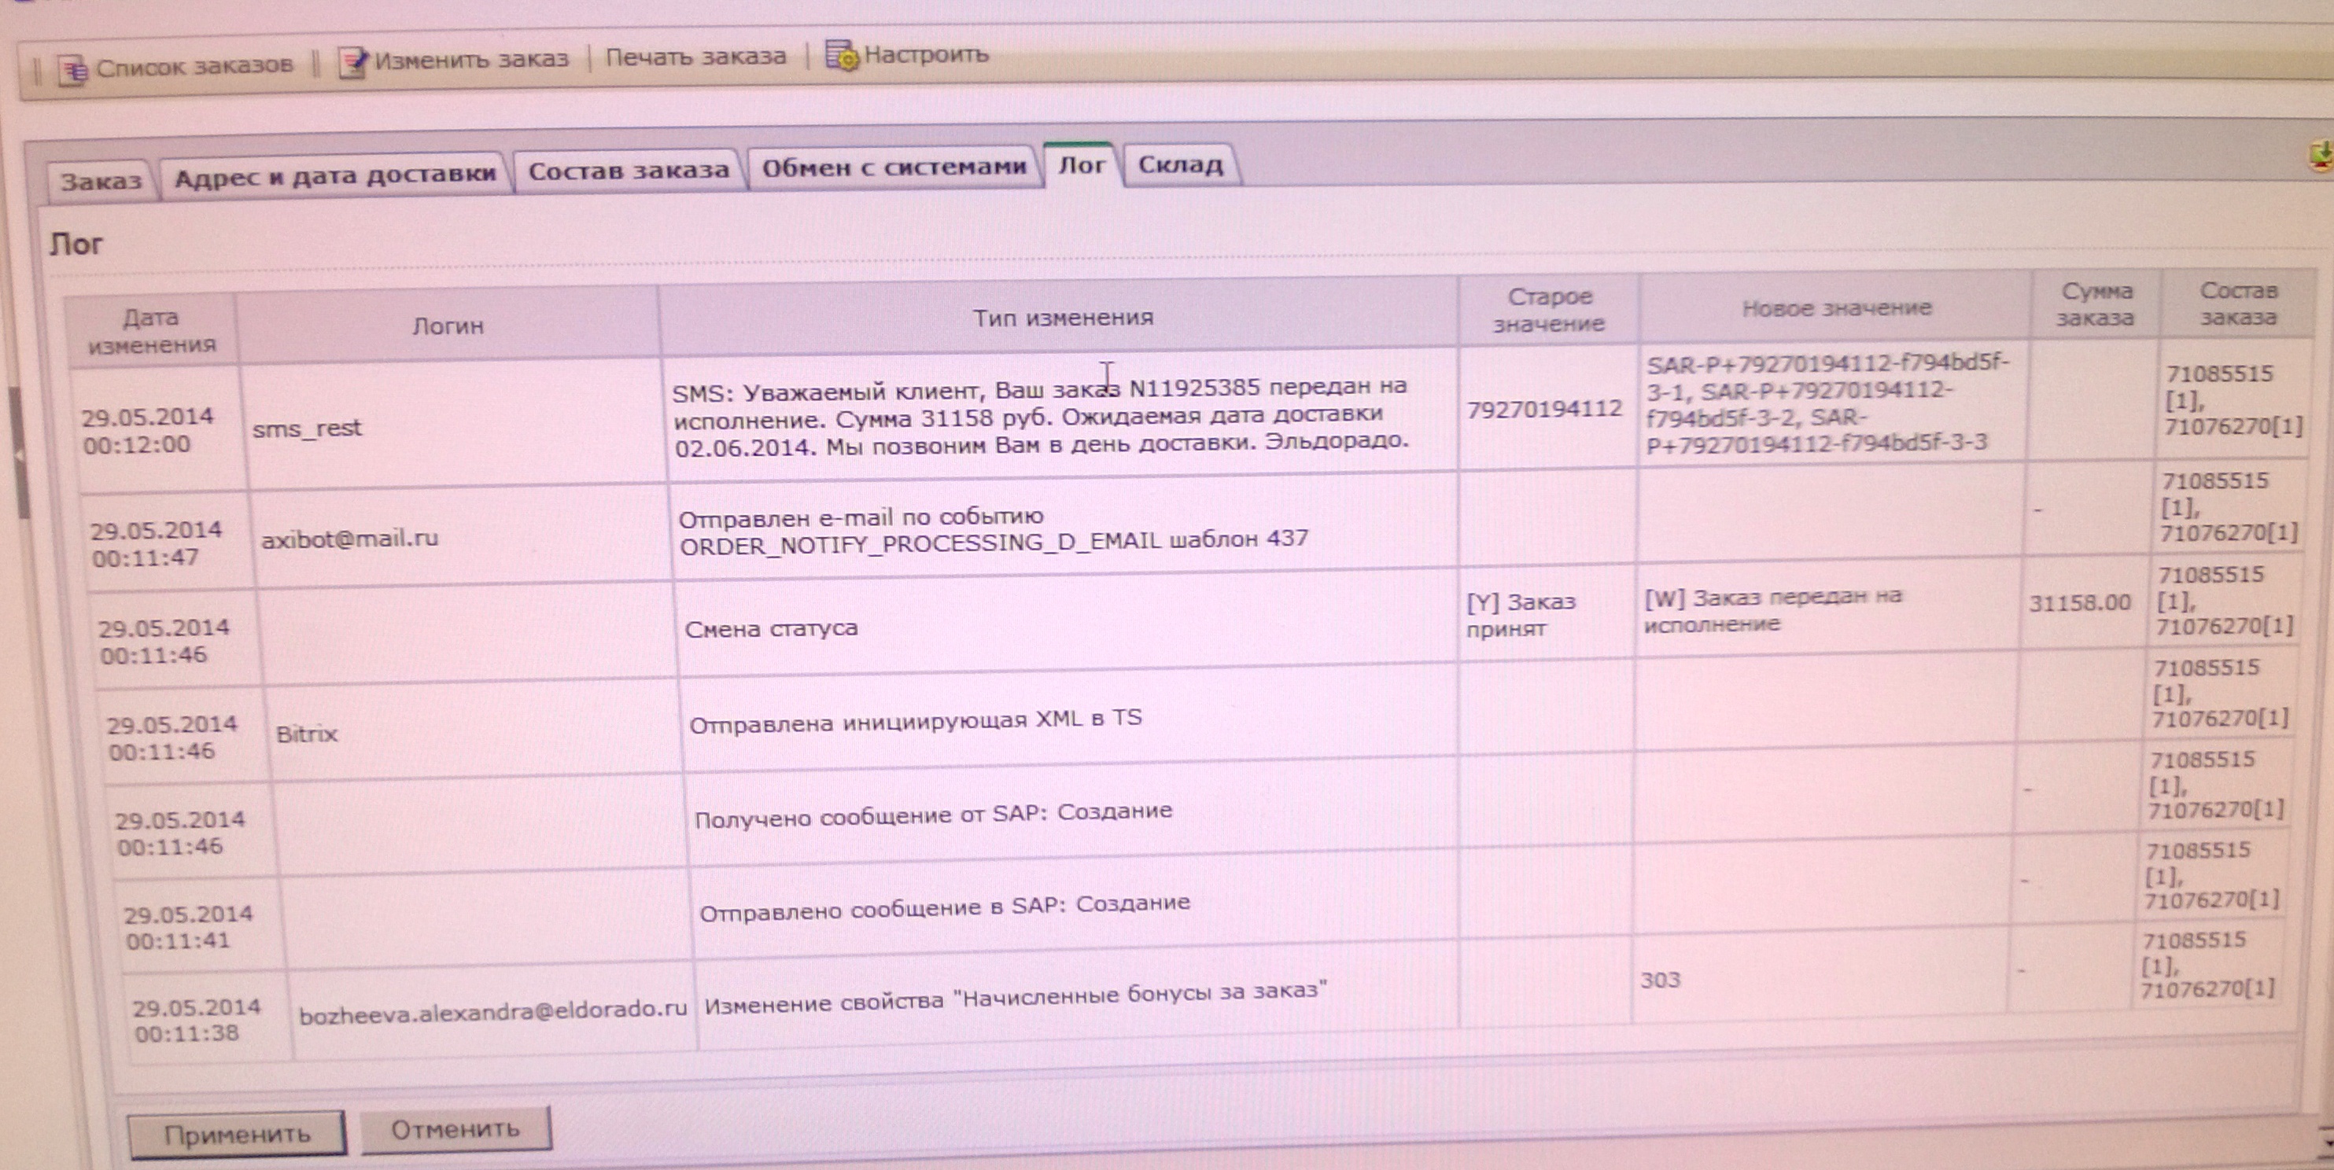Screen dimensions: 2334x1170
Task: Select the active Лог tab
Action: [x=1082, y=166]
